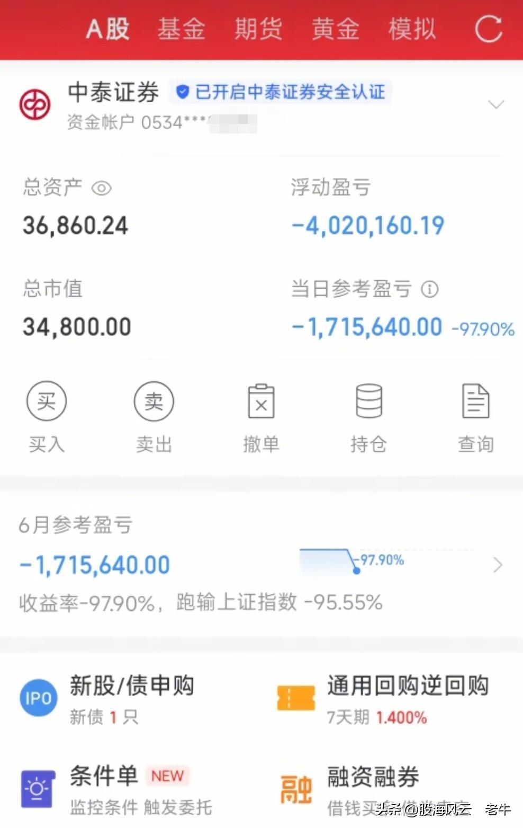Open 通用回购逆回购 entry
Viewport: 523px width, 828px height.
click(408, 685)
